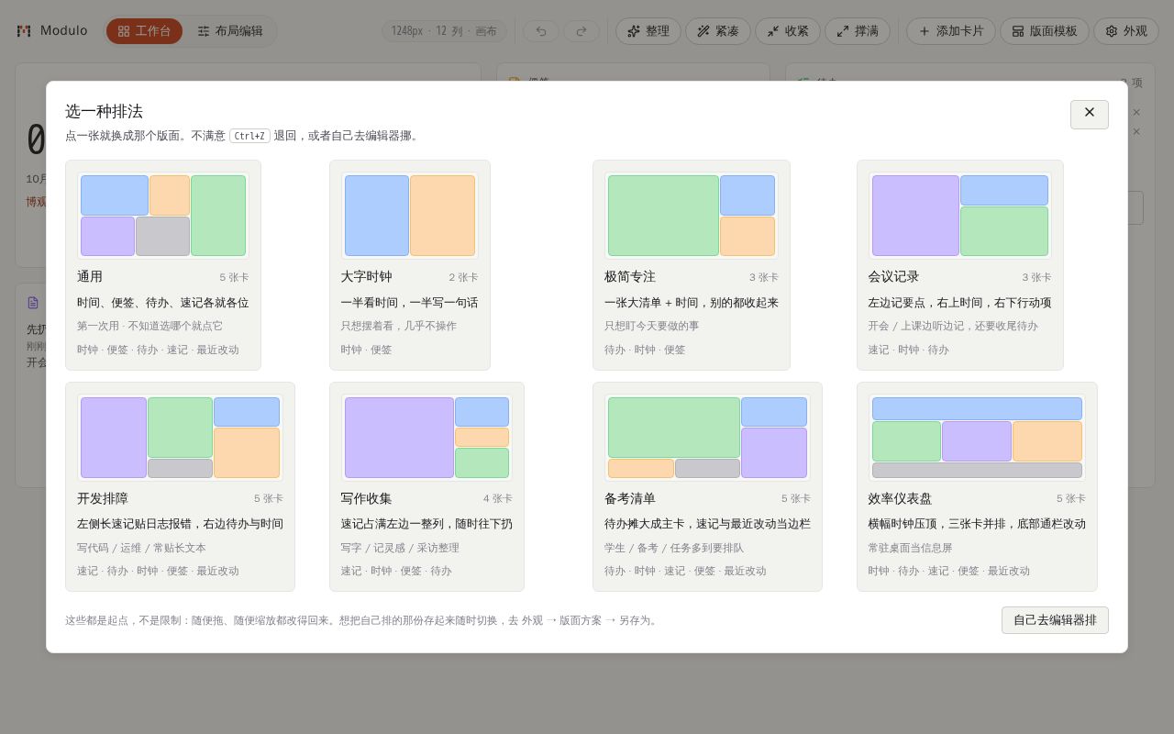Click text 横幅时钟压顶，三张卡并排，底部通栏改动
This screenshot has height=734, width=1174.
(977, 524)
